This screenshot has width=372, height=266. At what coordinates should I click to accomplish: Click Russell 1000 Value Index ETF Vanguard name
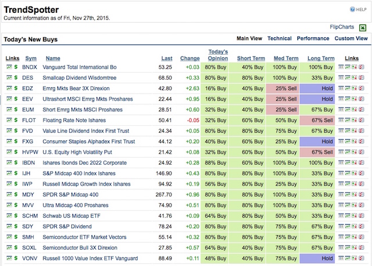pyautogui.click(x=90, y=258)
